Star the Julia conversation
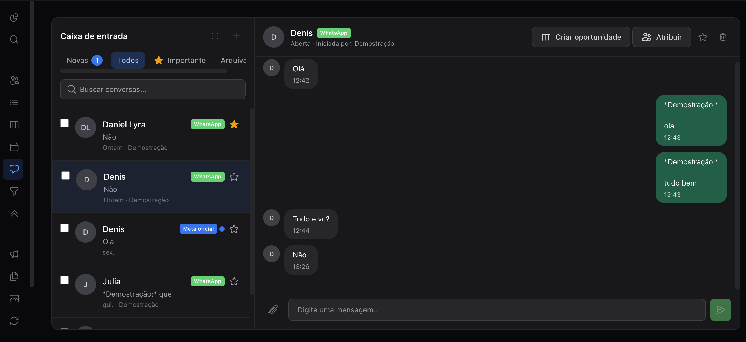Viewport: 746px width, 342px height. coord(234,281)
